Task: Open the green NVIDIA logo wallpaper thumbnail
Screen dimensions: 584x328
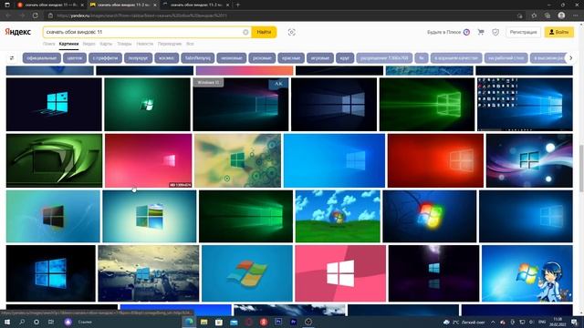Action: [x=54, y=160]
